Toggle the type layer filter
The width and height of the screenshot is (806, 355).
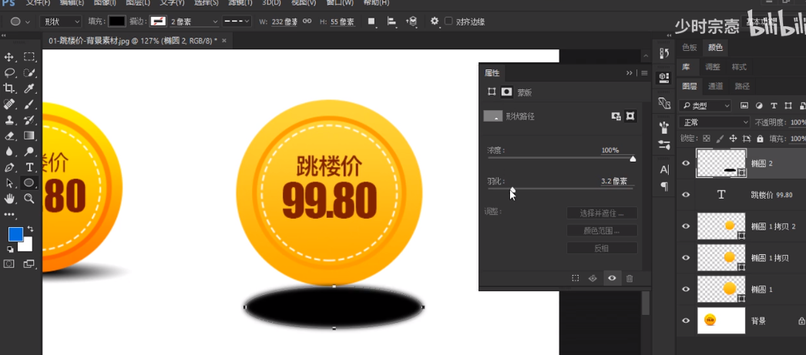(774, 105)
